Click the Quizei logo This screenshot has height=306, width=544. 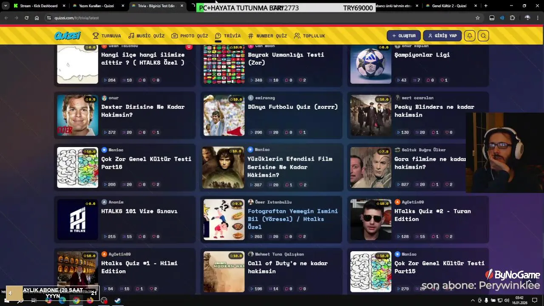pyautogui.click(x=68, y=36)
